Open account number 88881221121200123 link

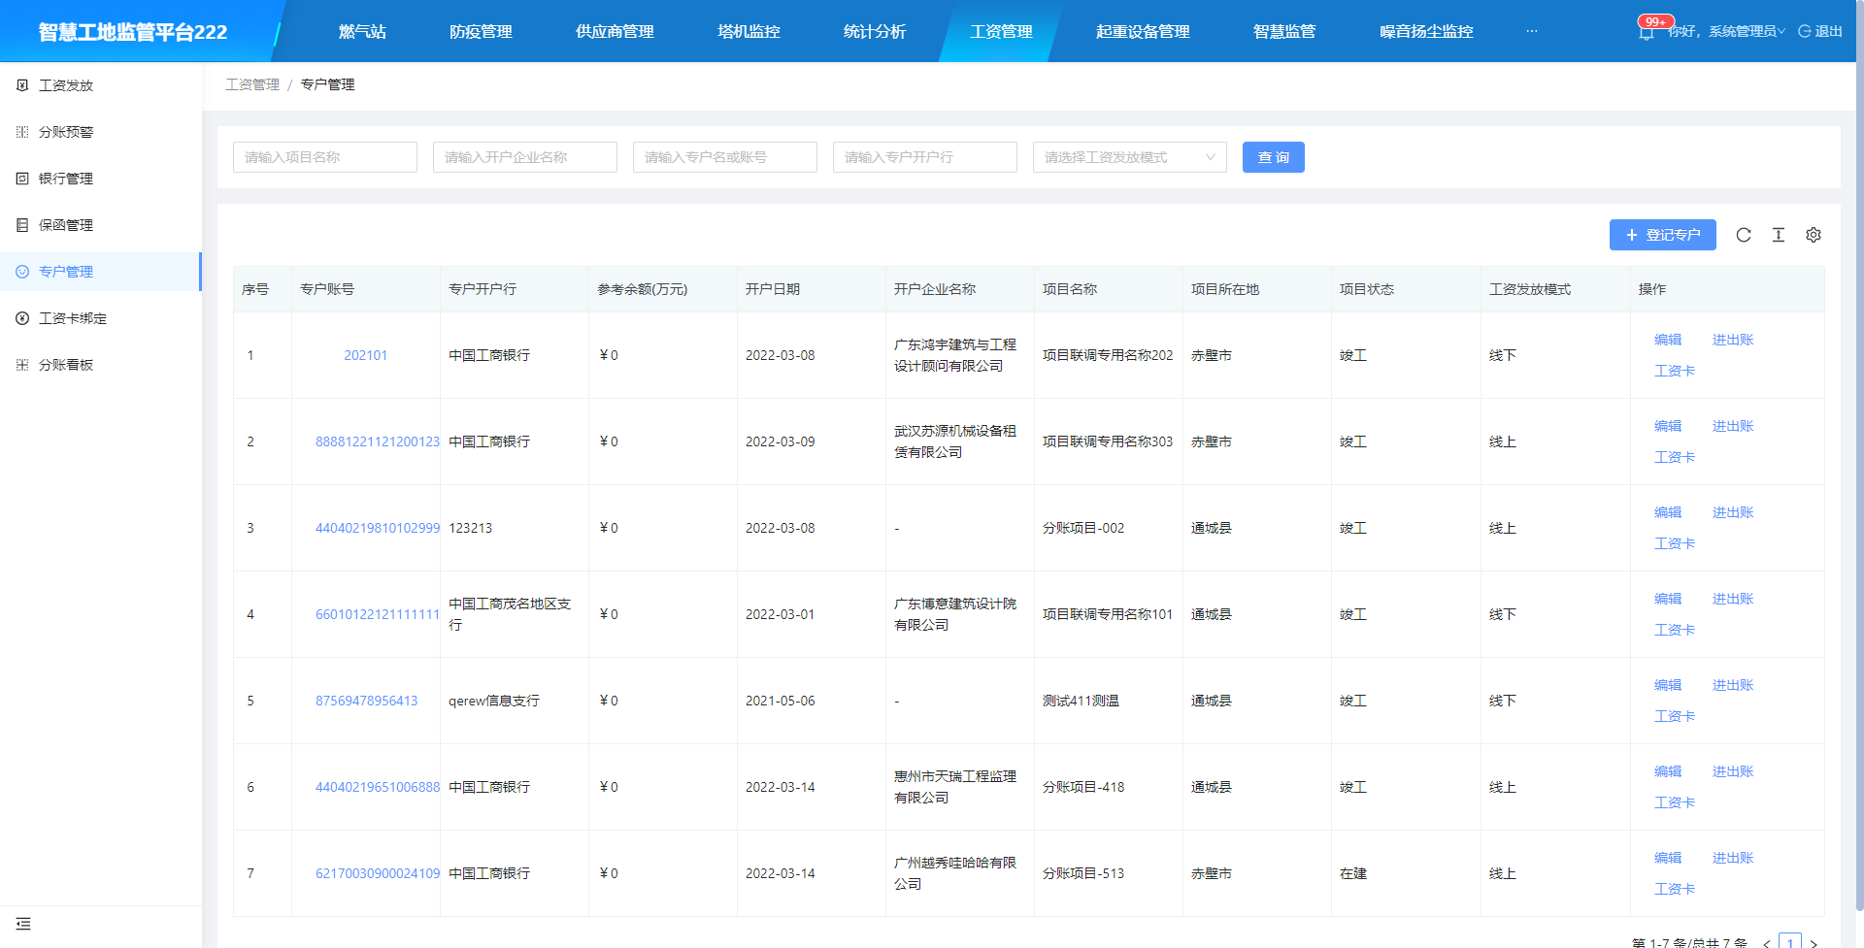[x=378, y=441]
